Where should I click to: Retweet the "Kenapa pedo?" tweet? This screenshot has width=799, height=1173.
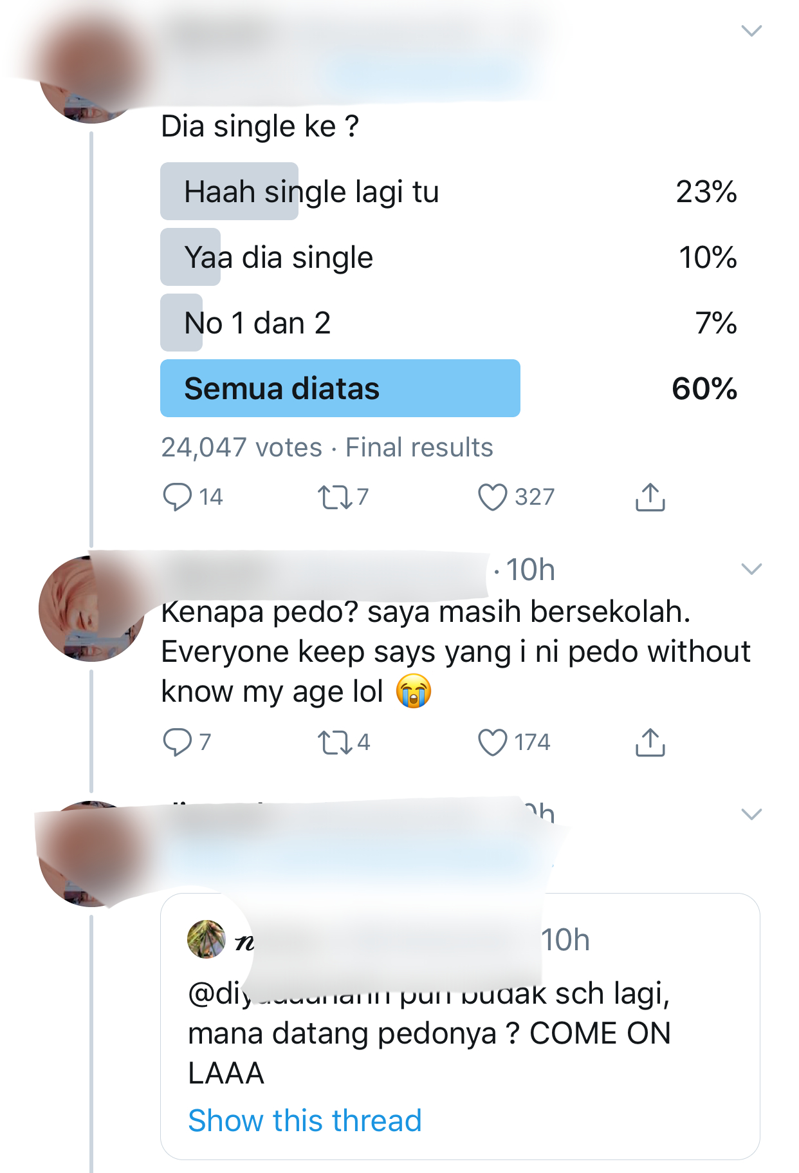click(x=335, y=742)
